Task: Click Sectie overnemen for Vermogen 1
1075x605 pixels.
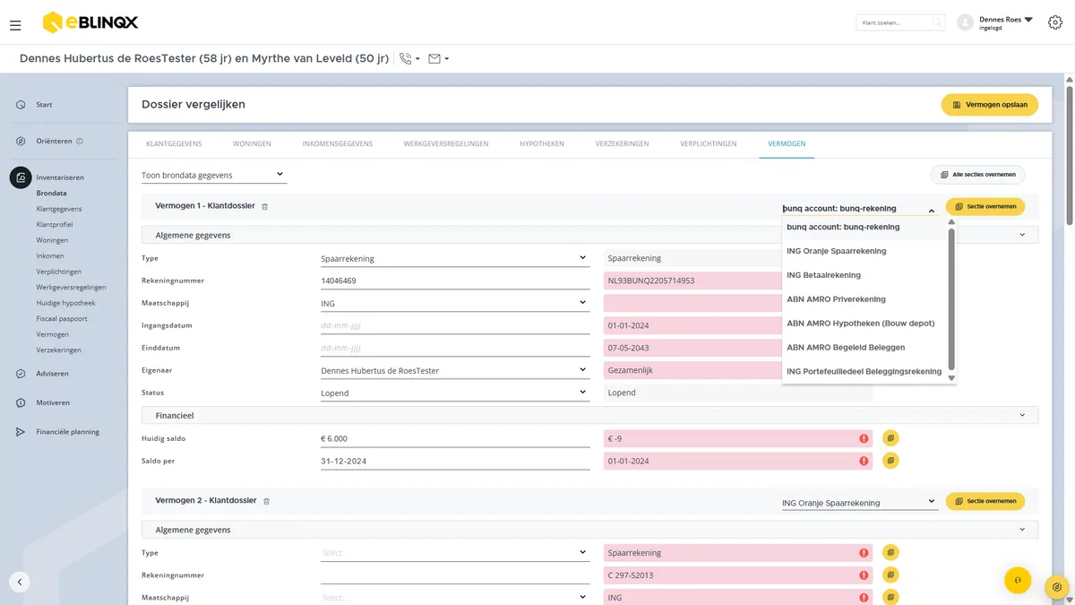Action: pyautogui.click(x=985, y=206)
